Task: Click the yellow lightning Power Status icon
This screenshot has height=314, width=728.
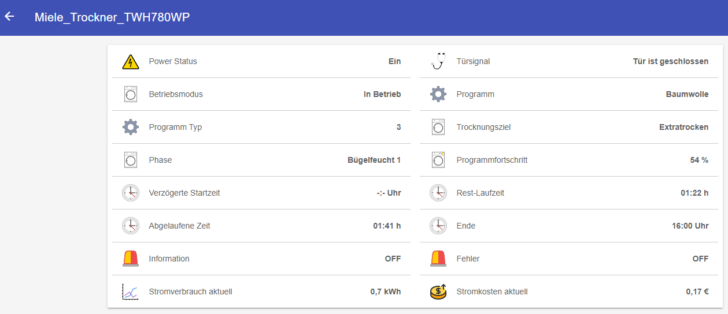Action: (x=131, y=62)
